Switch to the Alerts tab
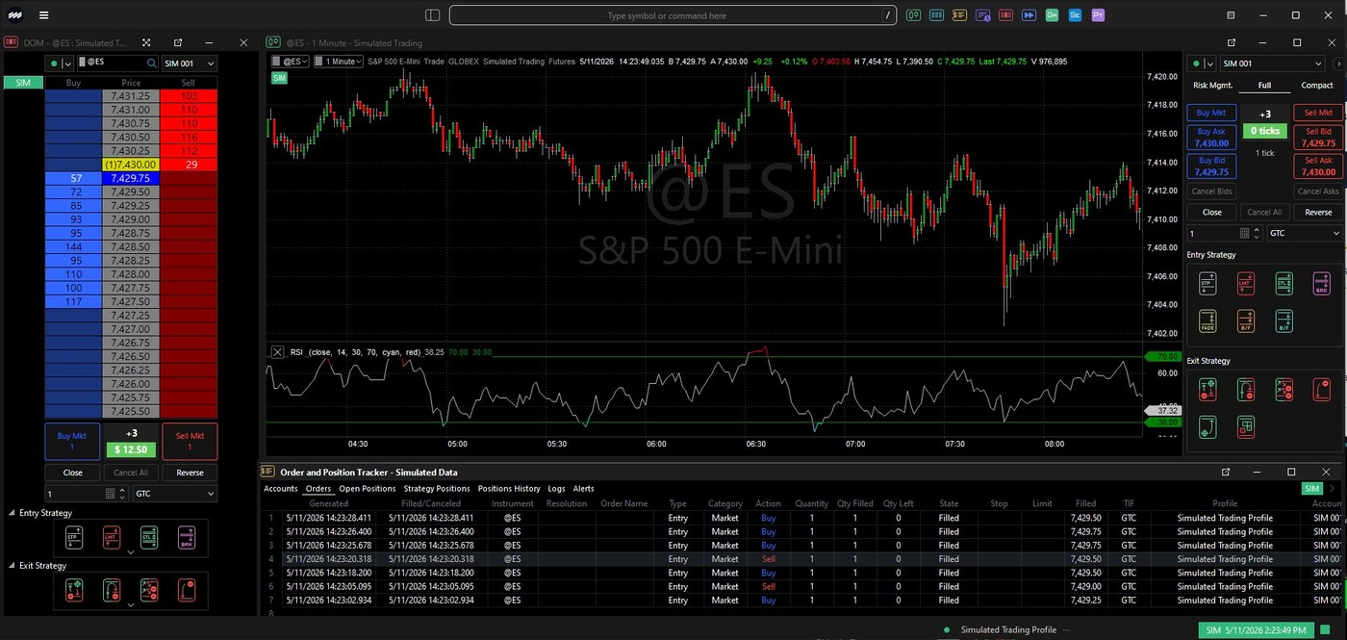Viewport: 1347px width, 640px height. pyautogui.click(x=583, y=489)
